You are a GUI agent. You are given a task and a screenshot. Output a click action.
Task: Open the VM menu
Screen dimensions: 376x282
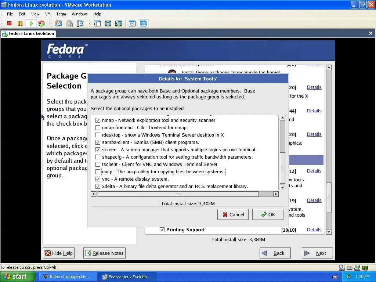(x=48, y=14)
